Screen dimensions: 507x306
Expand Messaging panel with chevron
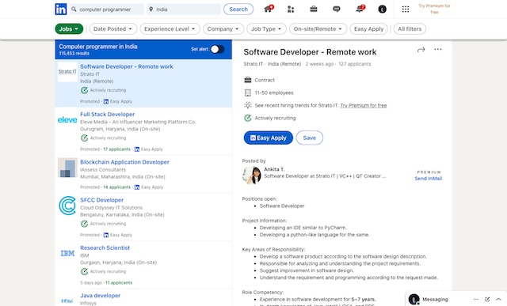(498, 299)
